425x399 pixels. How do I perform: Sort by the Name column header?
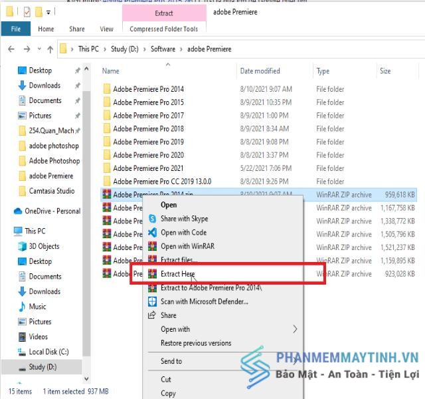pyautogui.click(x=111, y=71)
